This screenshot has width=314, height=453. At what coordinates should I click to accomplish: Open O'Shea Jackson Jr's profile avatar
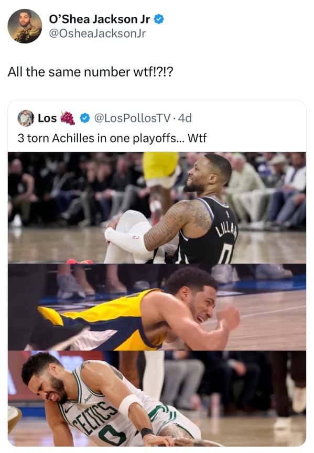(x=25, y=26)
